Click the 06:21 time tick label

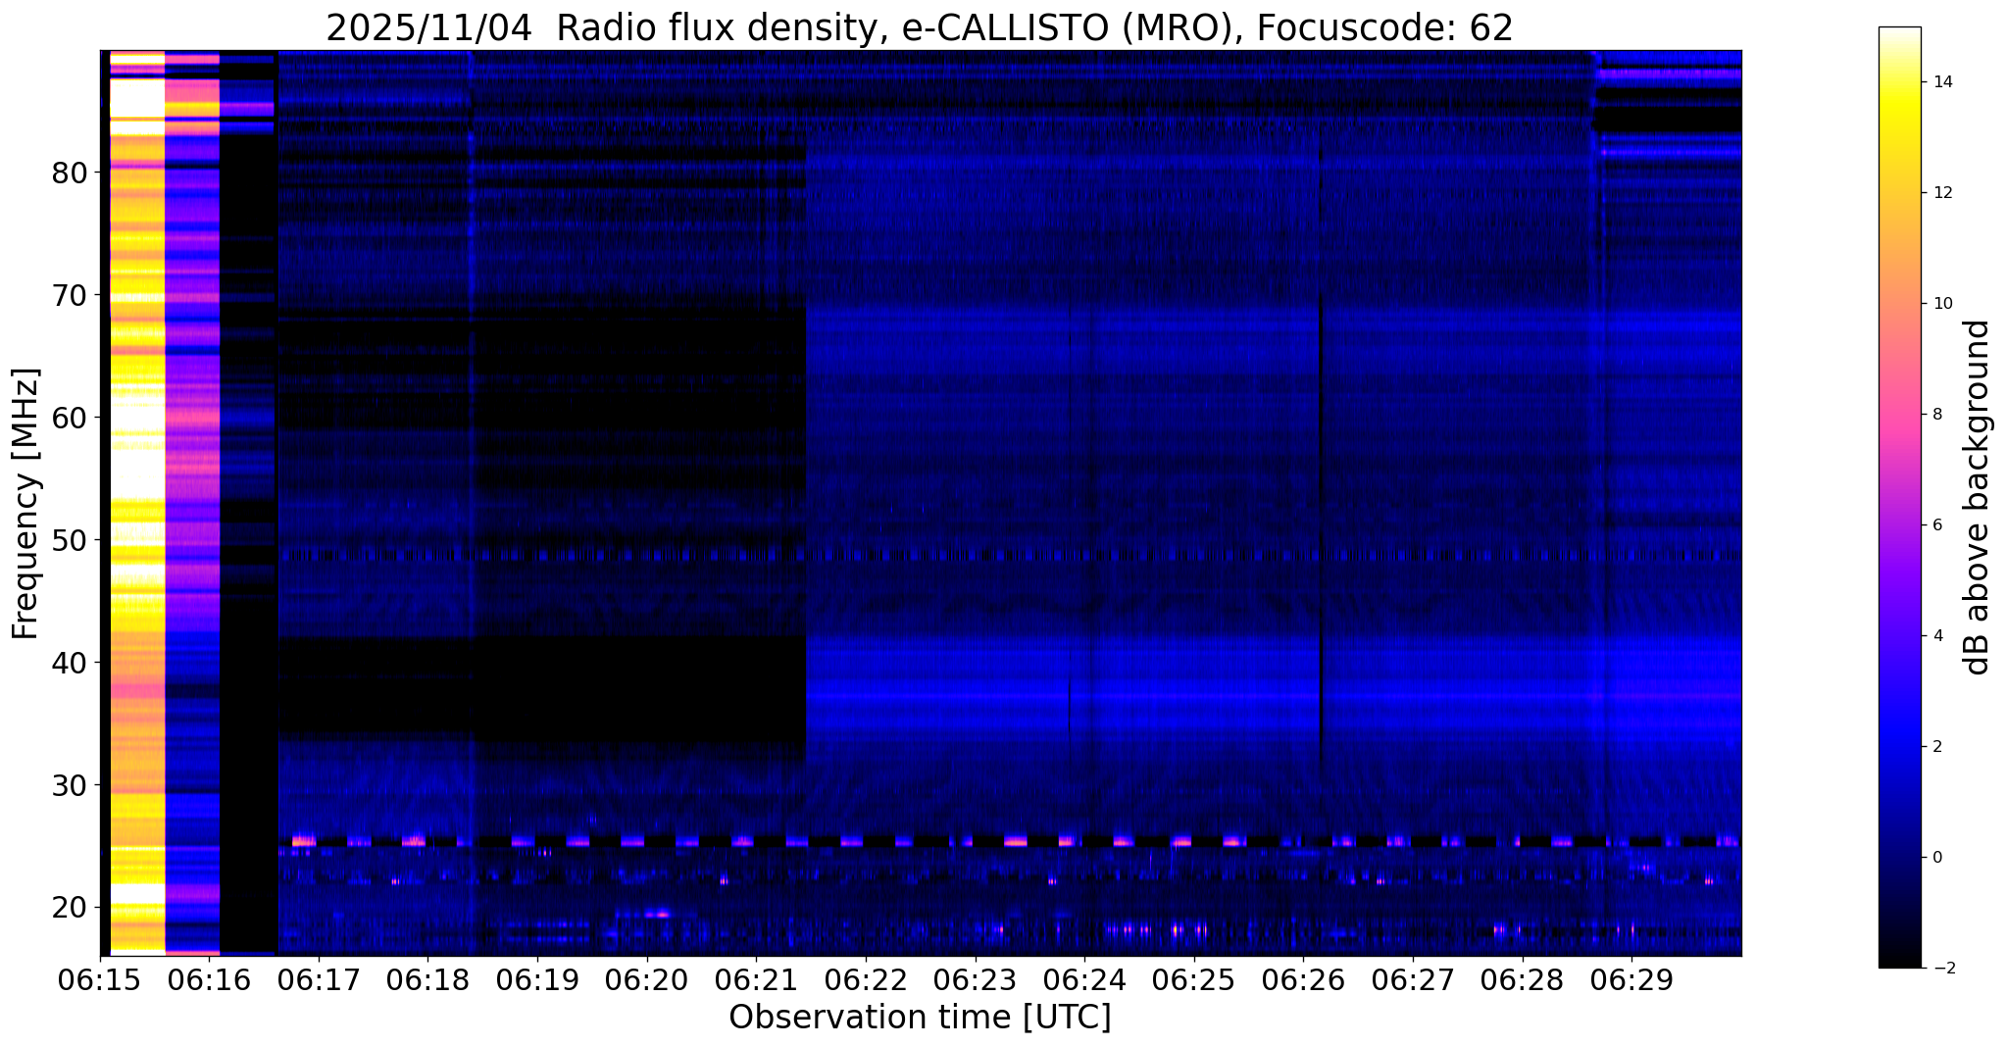click(x=756, y=980)
